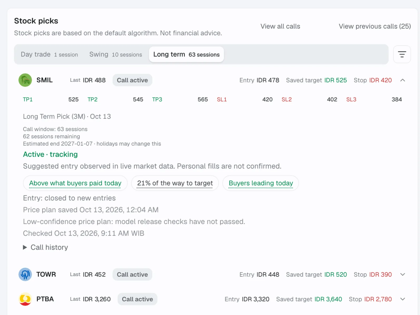Viewport: 420px width, 315px height.
Task: Click the PTBA ticker name
Action: (x=45, y=299)
